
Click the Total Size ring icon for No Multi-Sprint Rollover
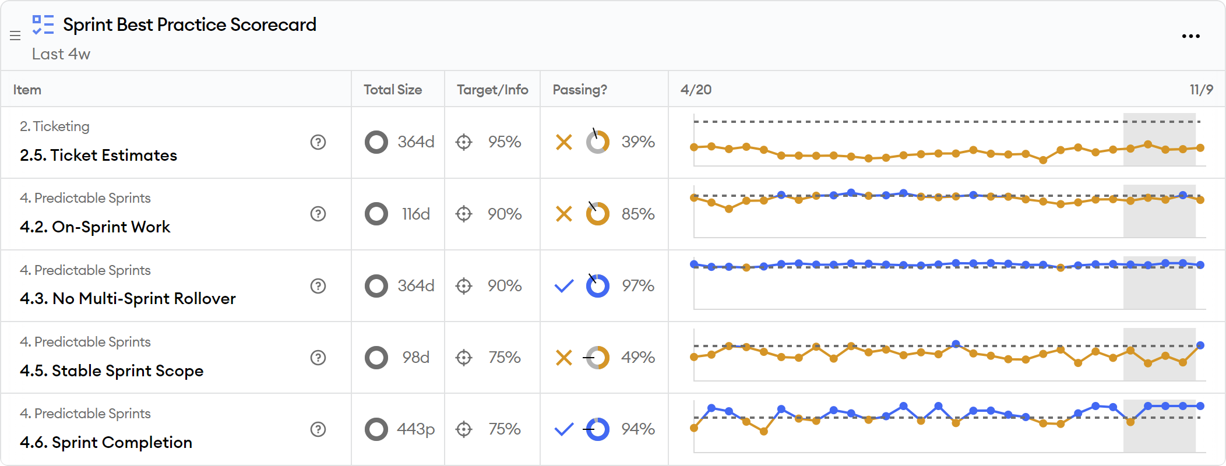pos(376,286)
